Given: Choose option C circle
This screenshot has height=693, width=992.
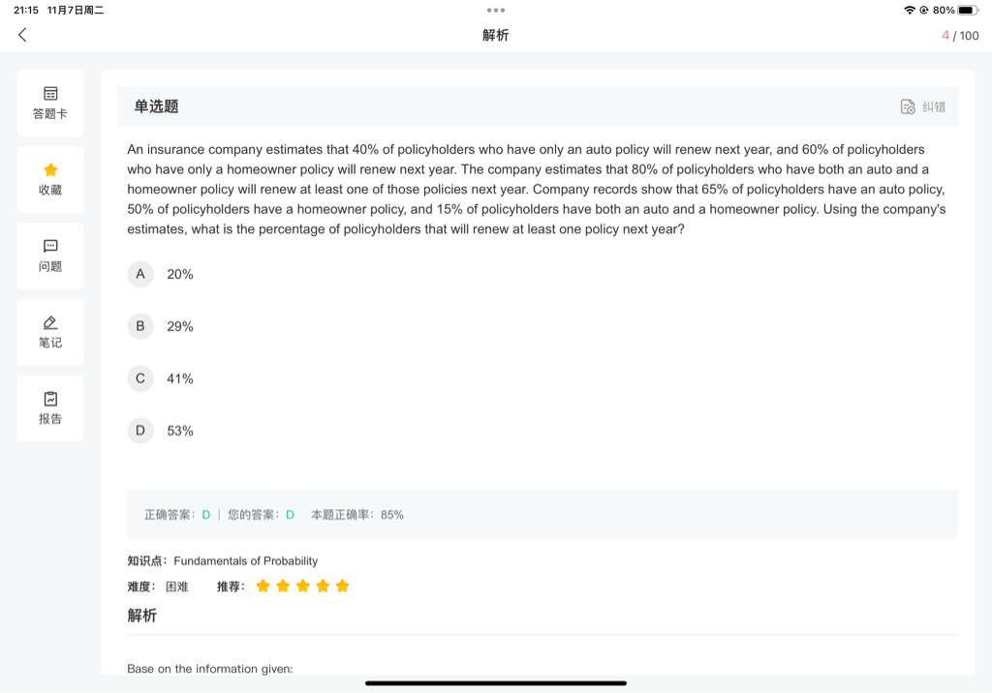Looking at the screenshot, I should [x=140, y=378].
